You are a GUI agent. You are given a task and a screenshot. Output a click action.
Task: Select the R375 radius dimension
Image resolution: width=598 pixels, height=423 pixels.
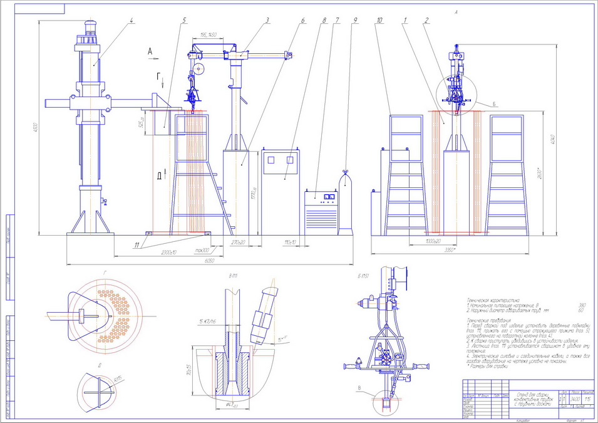pyautogui.click(x=118, y=379)
